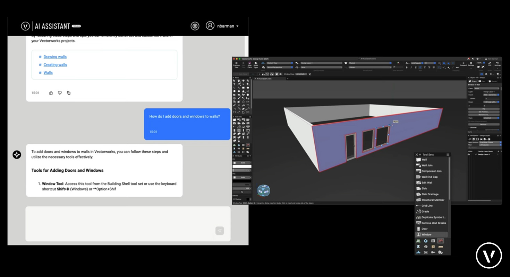Click the thumbs up icon on the response

point(51,93)
